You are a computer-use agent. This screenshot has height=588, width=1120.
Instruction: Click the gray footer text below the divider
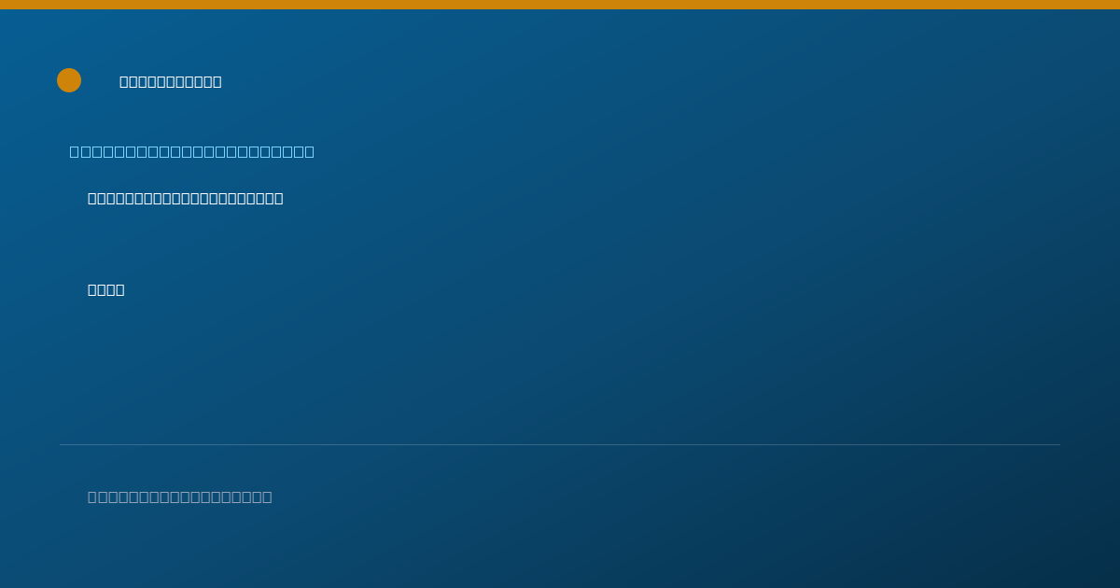pos(179,497)
